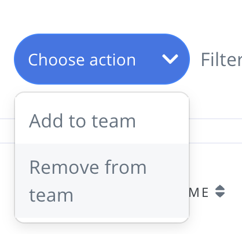The width and height of the screenshot is (242, 234).
Task: Click the word team under Remove from
Action: [x=51, y=195]
